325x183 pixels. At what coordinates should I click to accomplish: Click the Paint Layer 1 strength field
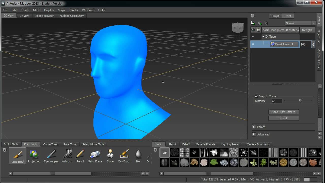coord(305,44)
